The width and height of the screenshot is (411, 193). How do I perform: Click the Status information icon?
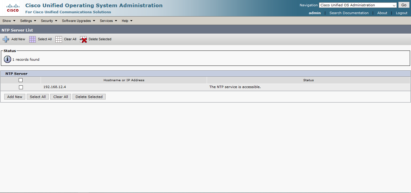(7, 59)
